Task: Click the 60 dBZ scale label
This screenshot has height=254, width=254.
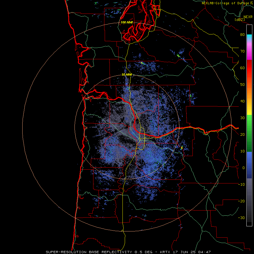Action: point(242,68)
